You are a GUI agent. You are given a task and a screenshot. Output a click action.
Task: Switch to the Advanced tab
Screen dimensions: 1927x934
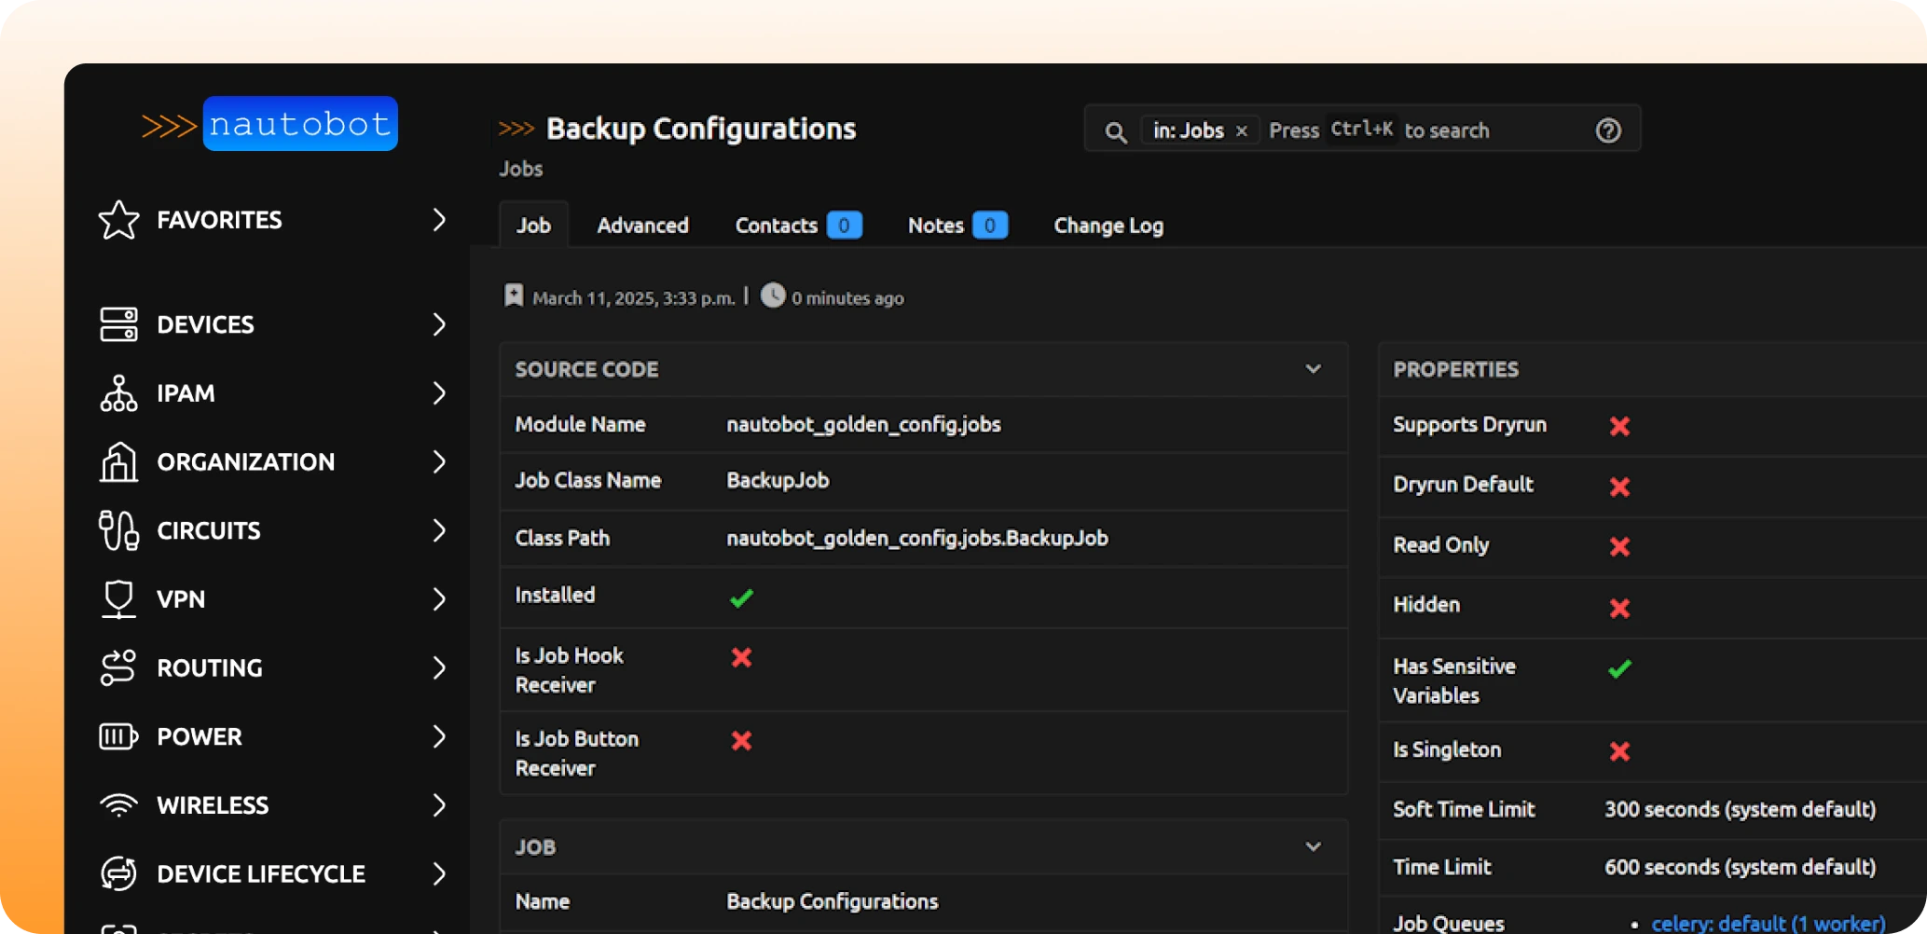642,226
